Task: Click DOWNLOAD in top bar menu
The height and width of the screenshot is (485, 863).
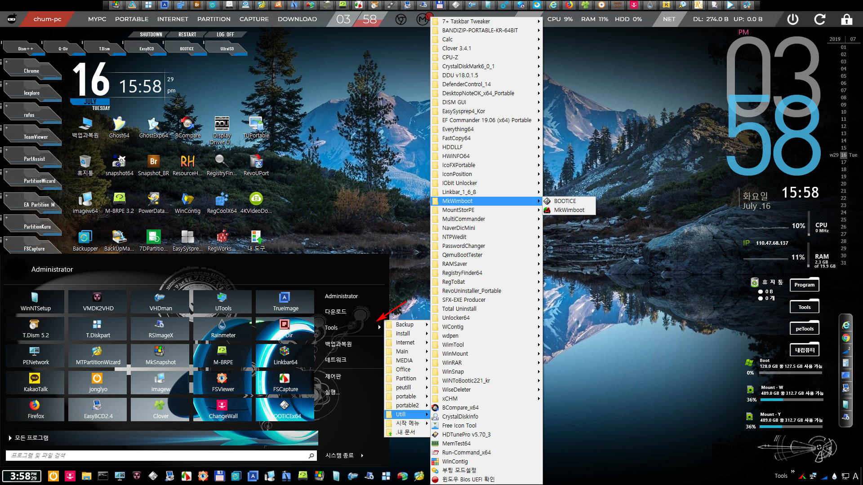Action: click(x=297, y=19)
